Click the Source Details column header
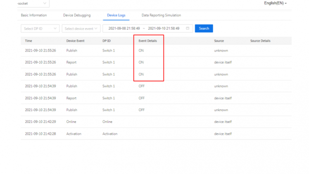 (x=260, y=41)
